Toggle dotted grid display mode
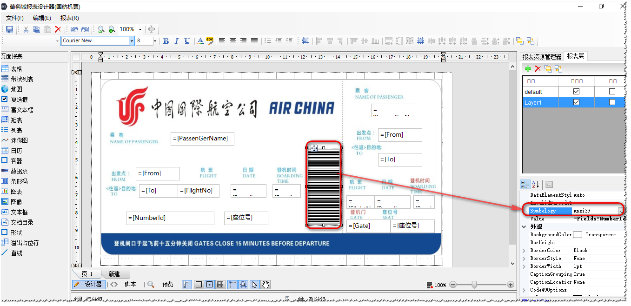The height and width of the screenshot is (306, 631). coord(210,285)
